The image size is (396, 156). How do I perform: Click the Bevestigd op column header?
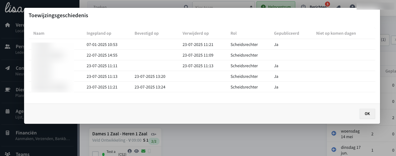click(147, 33)
